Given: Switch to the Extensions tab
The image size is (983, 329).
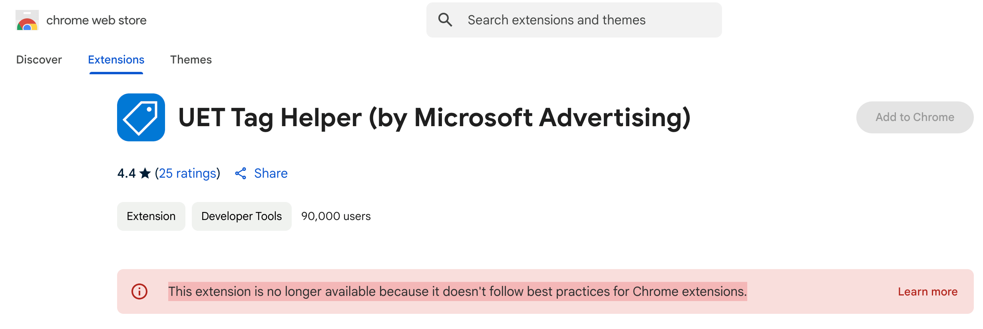Looking at the screenshot, I should pyautogui.click(x=116, y=59).
